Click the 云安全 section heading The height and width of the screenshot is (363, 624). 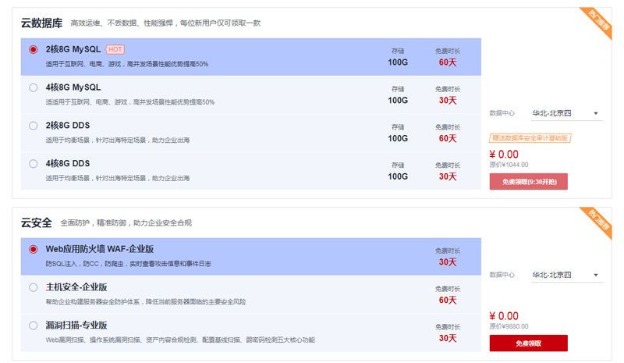coord(36,222)
